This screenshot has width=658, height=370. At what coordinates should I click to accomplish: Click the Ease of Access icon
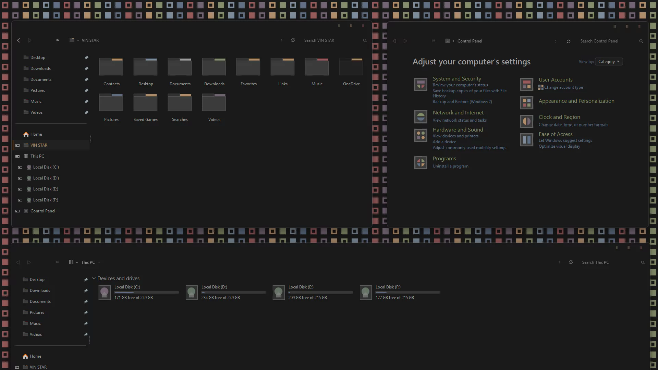point(526,140)
